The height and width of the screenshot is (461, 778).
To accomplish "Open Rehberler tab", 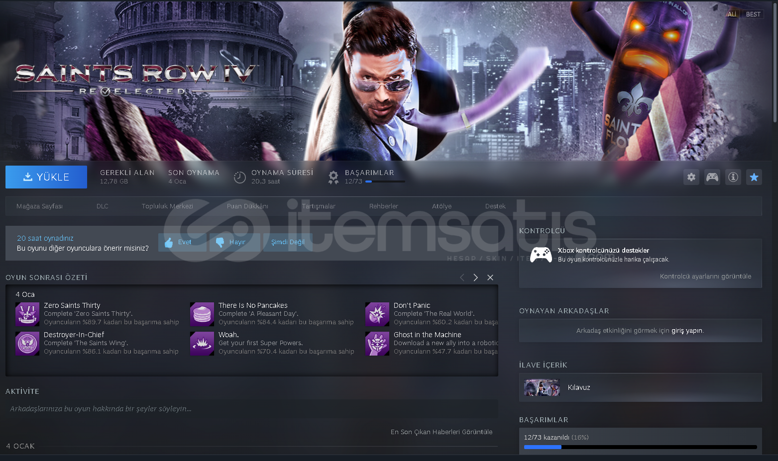I will [383, 206].
